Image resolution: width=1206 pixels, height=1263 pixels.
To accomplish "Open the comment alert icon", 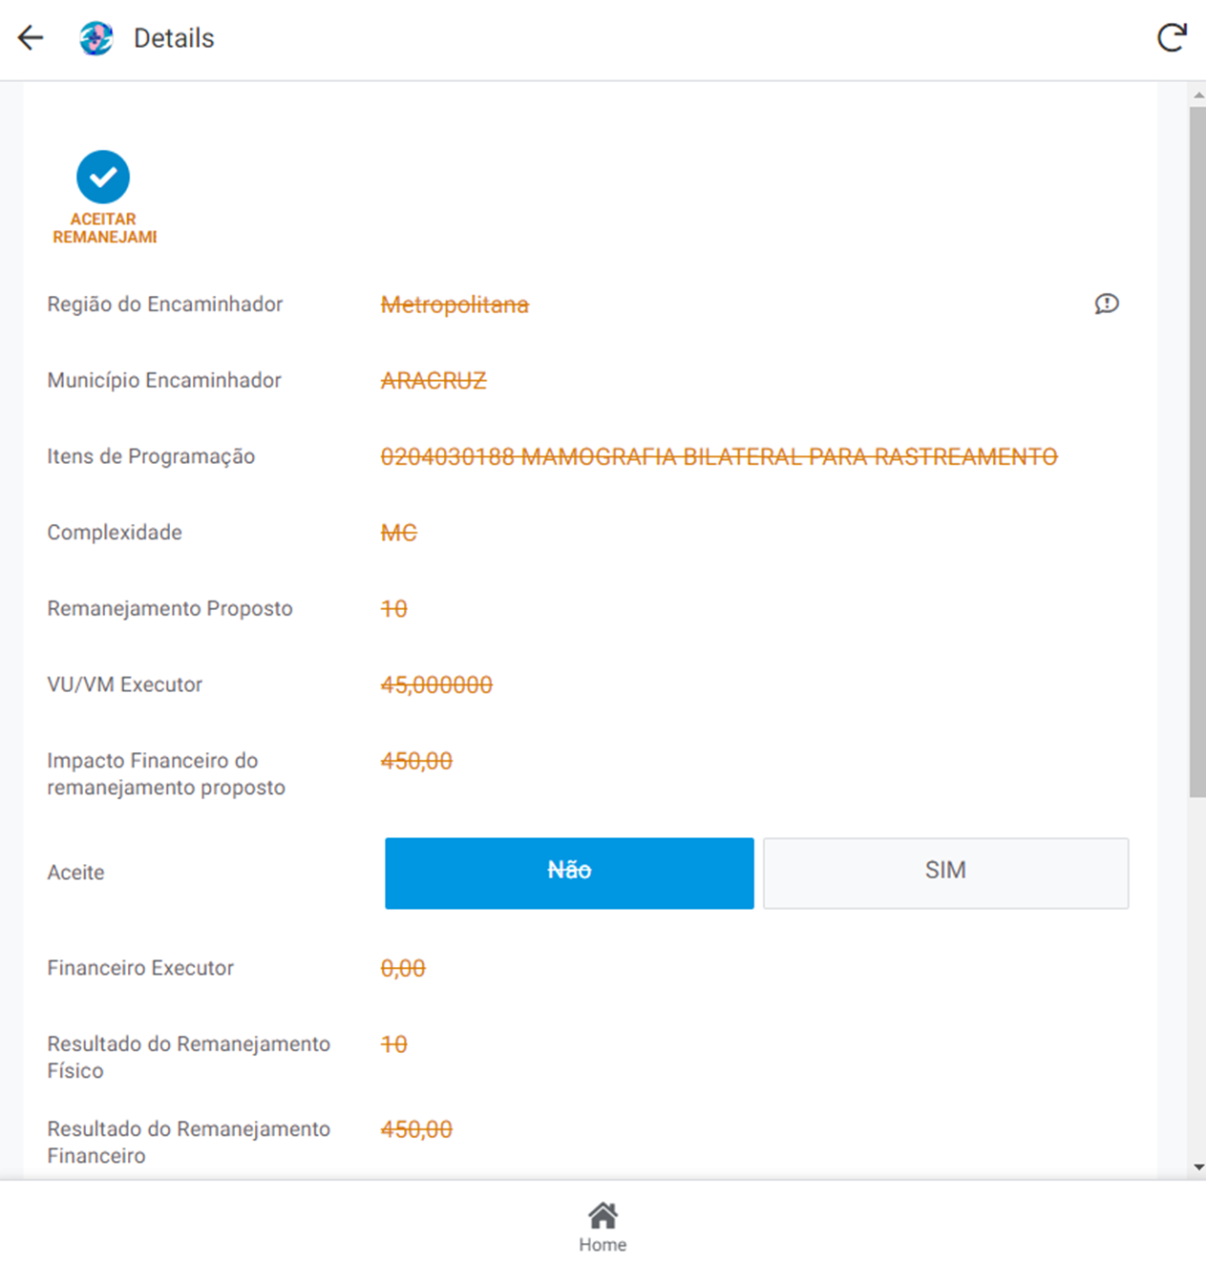I will point(1107,304).
